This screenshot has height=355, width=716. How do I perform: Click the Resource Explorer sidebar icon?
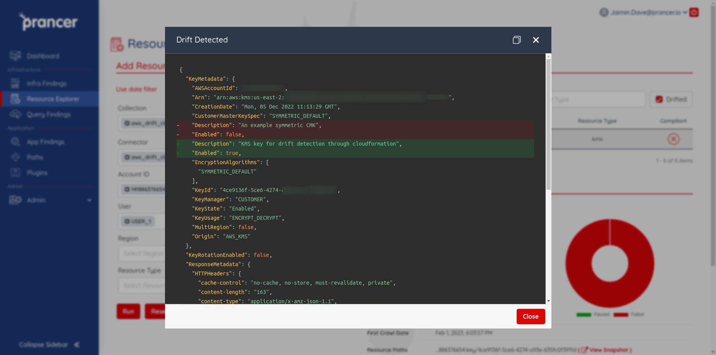click(x=15, y=99)
